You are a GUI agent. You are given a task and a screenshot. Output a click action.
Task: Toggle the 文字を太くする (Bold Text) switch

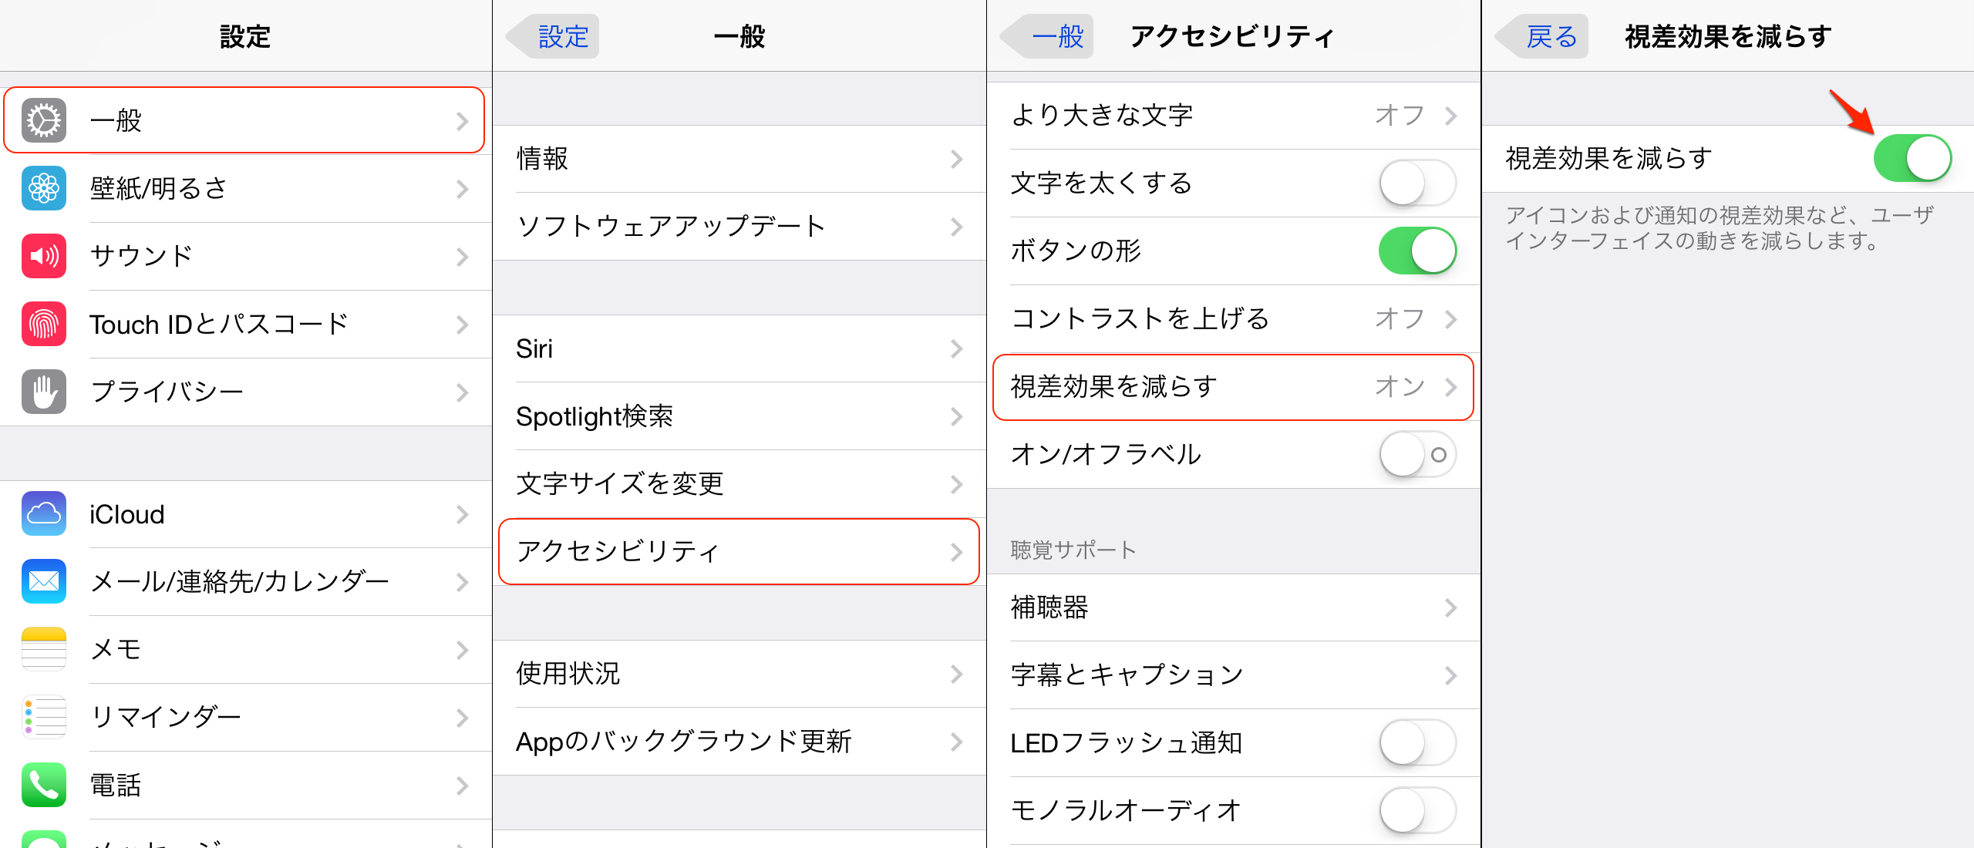pos(1416,183)
